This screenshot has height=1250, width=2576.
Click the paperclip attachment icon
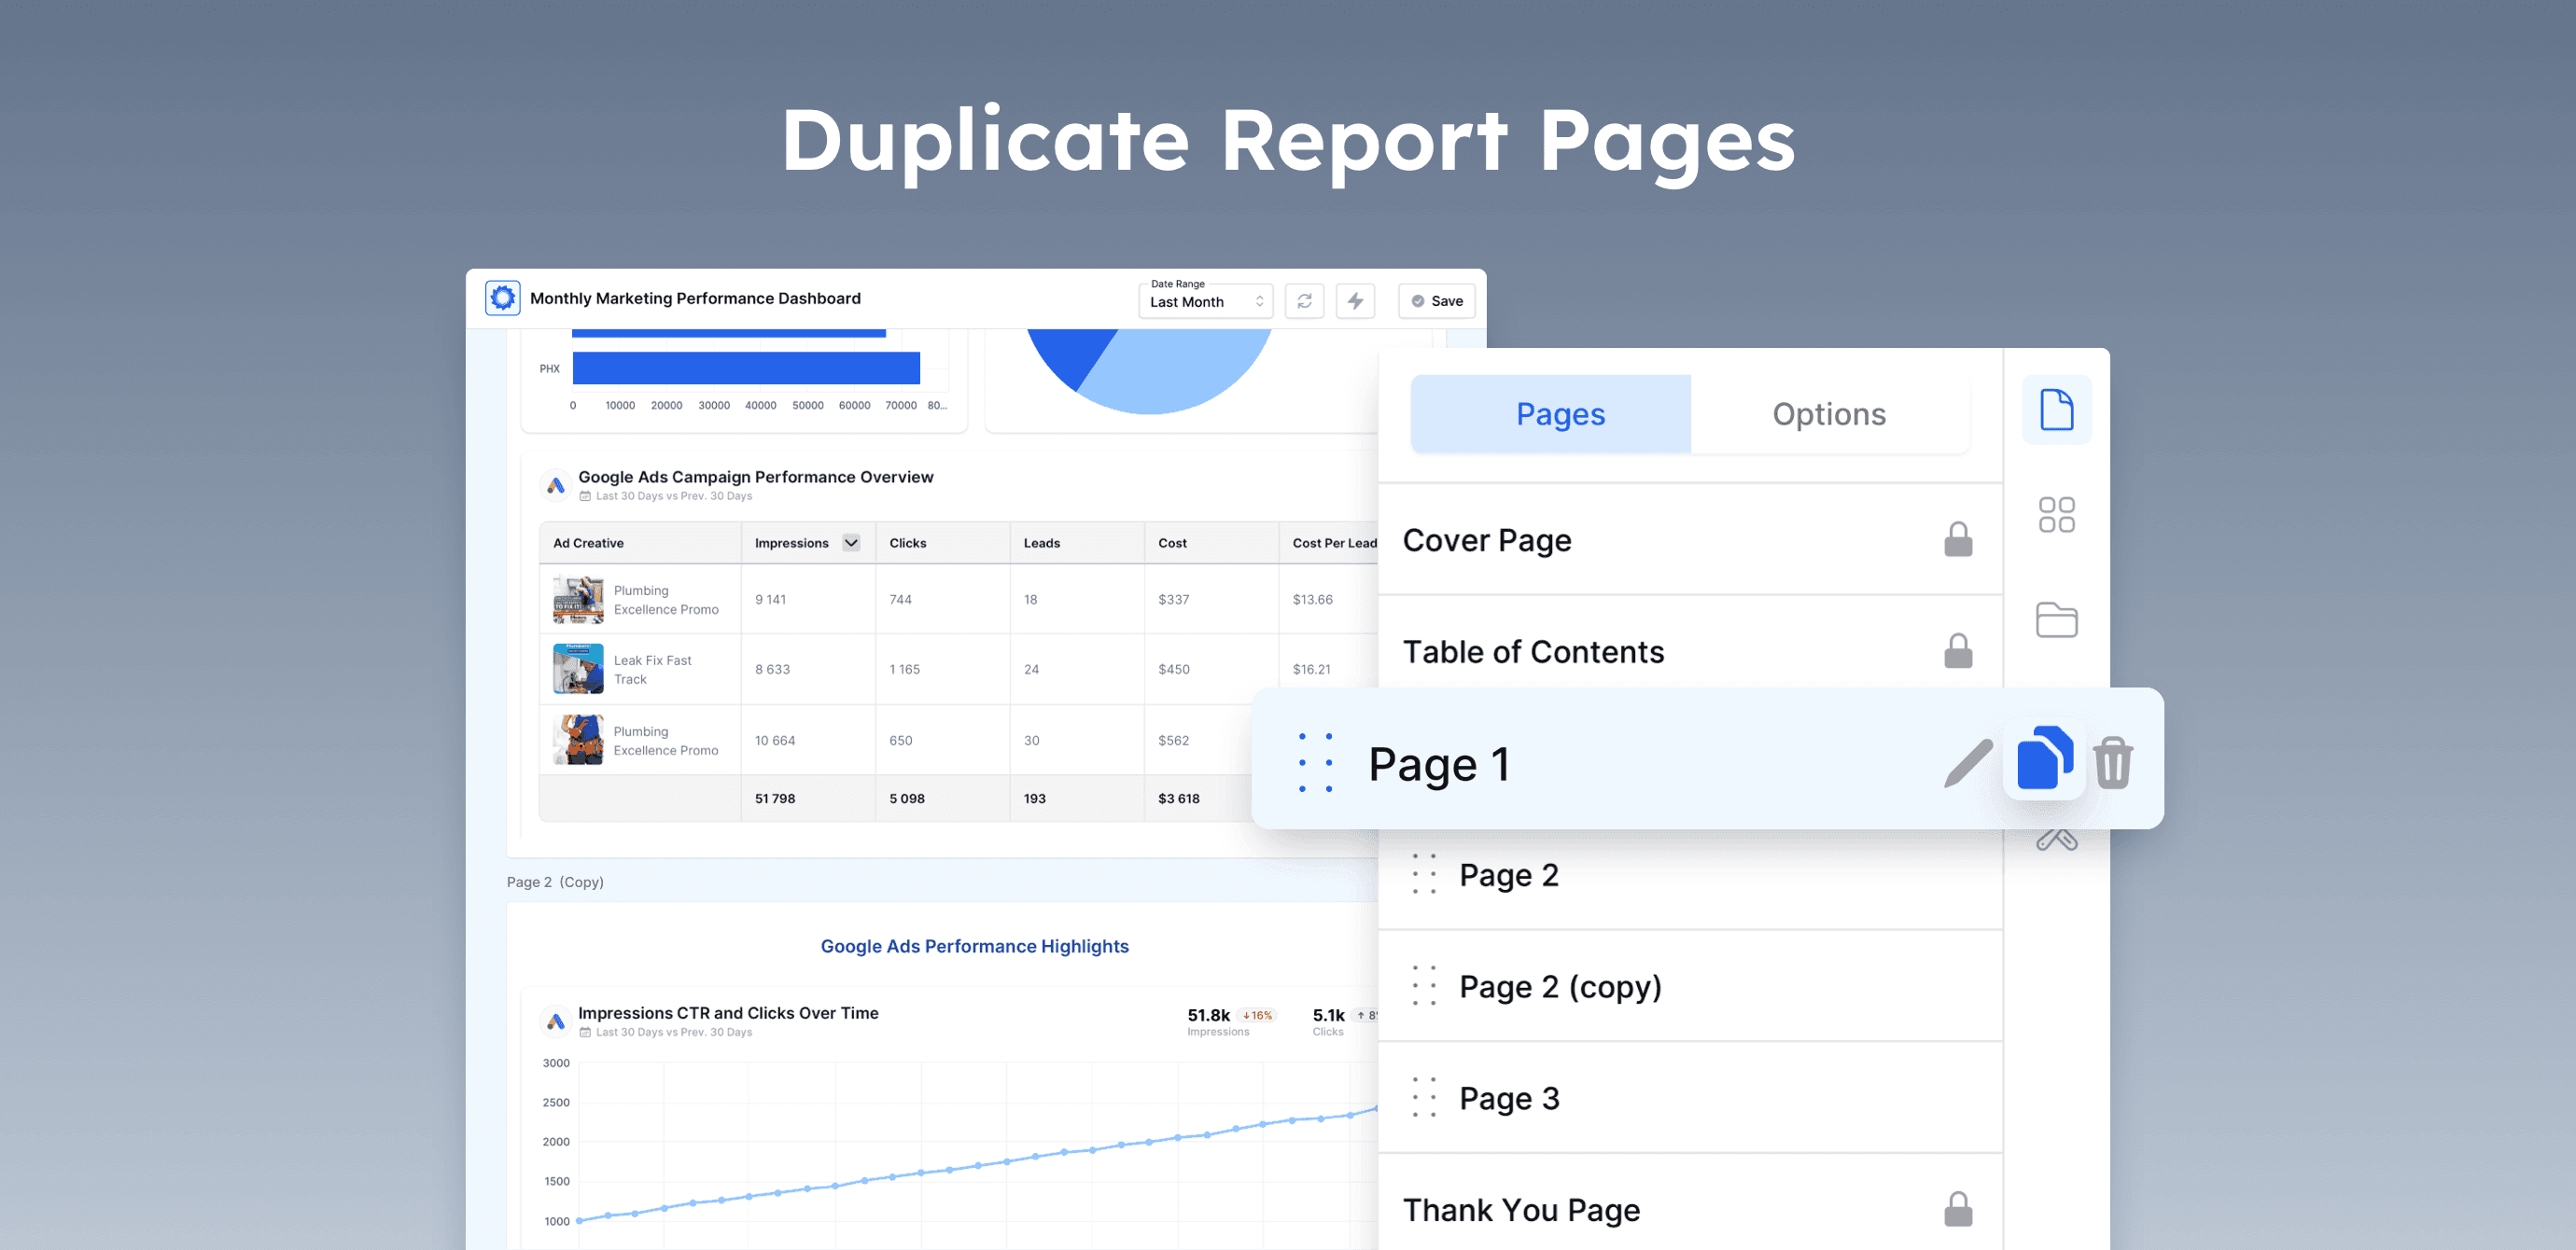tap(2056, 840)
